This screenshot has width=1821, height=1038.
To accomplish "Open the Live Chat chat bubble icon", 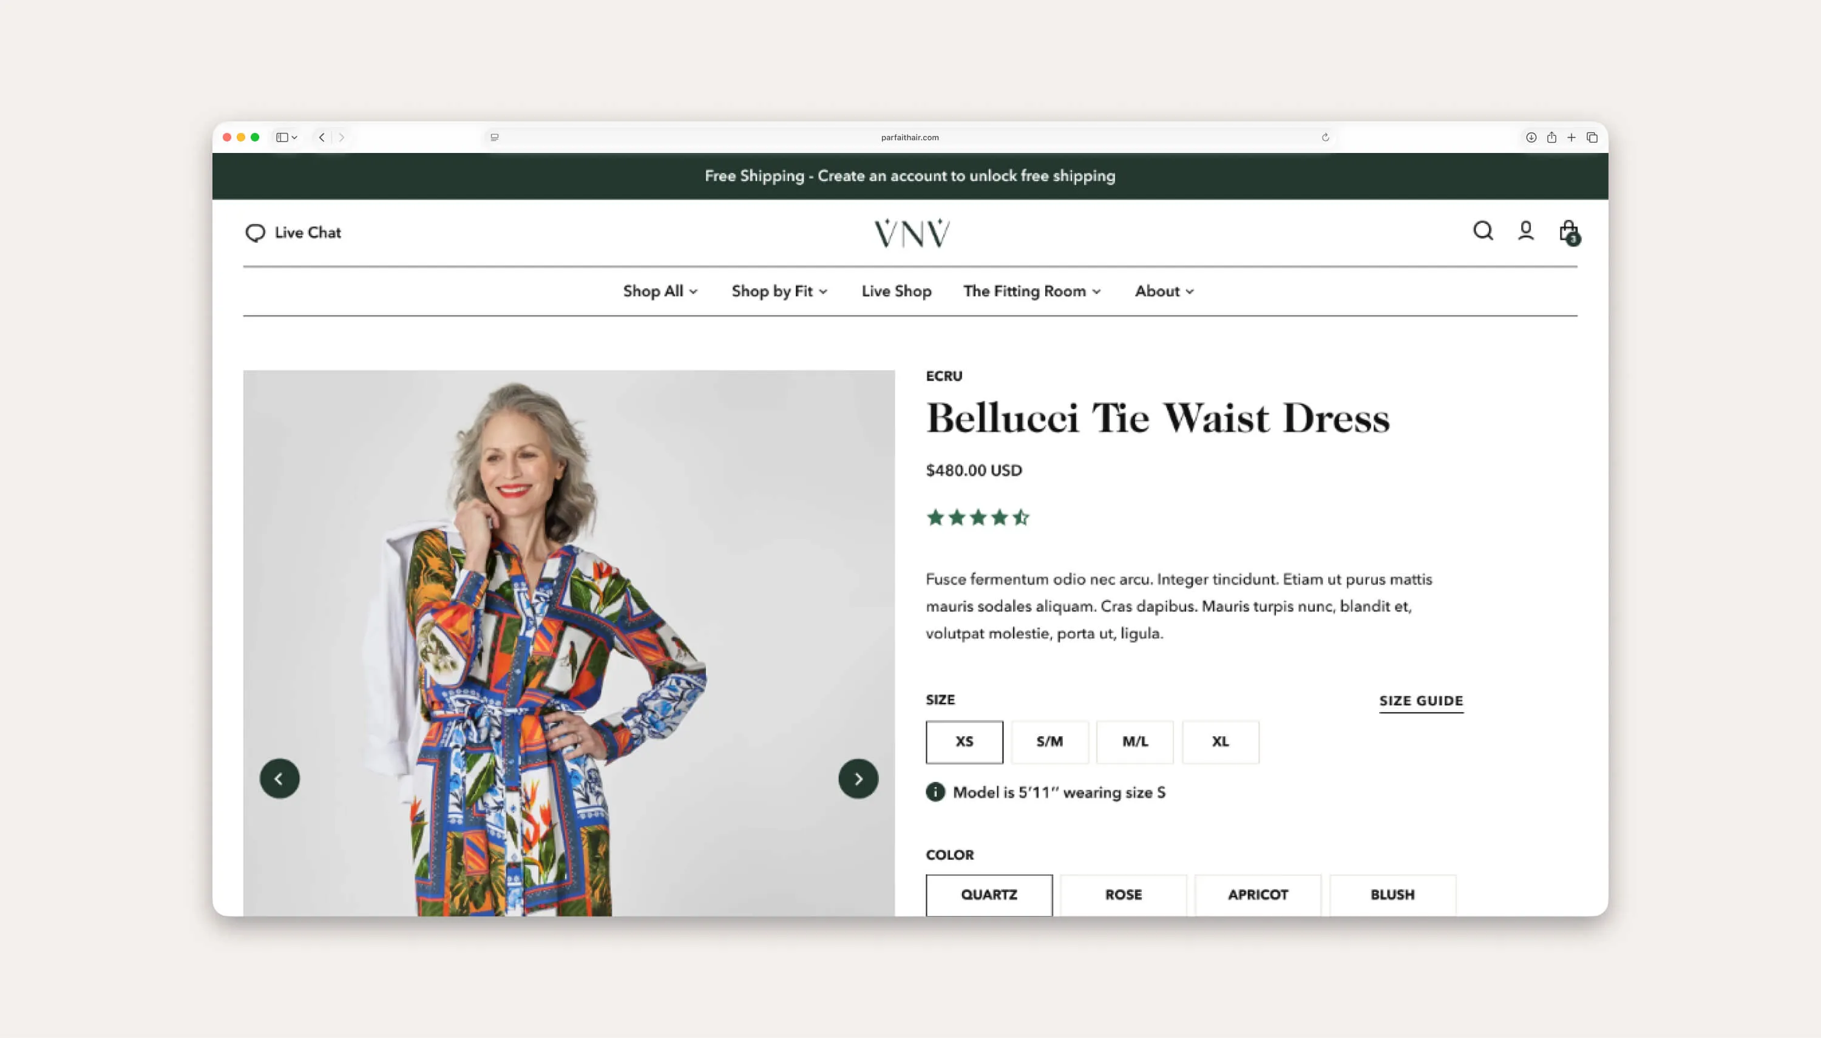I will [256, 232].
